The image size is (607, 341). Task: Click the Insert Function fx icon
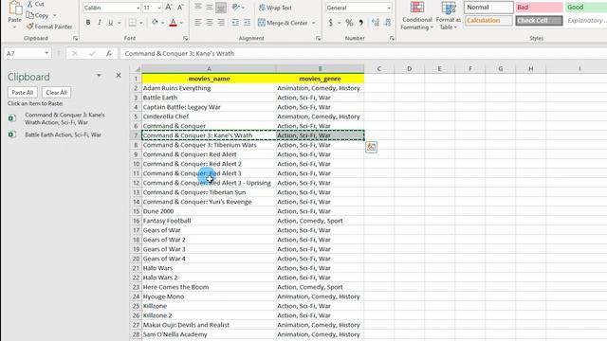click(x=109, y=53)
